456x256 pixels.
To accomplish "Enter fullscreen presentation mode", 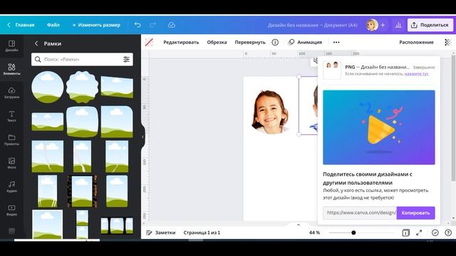I will (x=419, y=233).
